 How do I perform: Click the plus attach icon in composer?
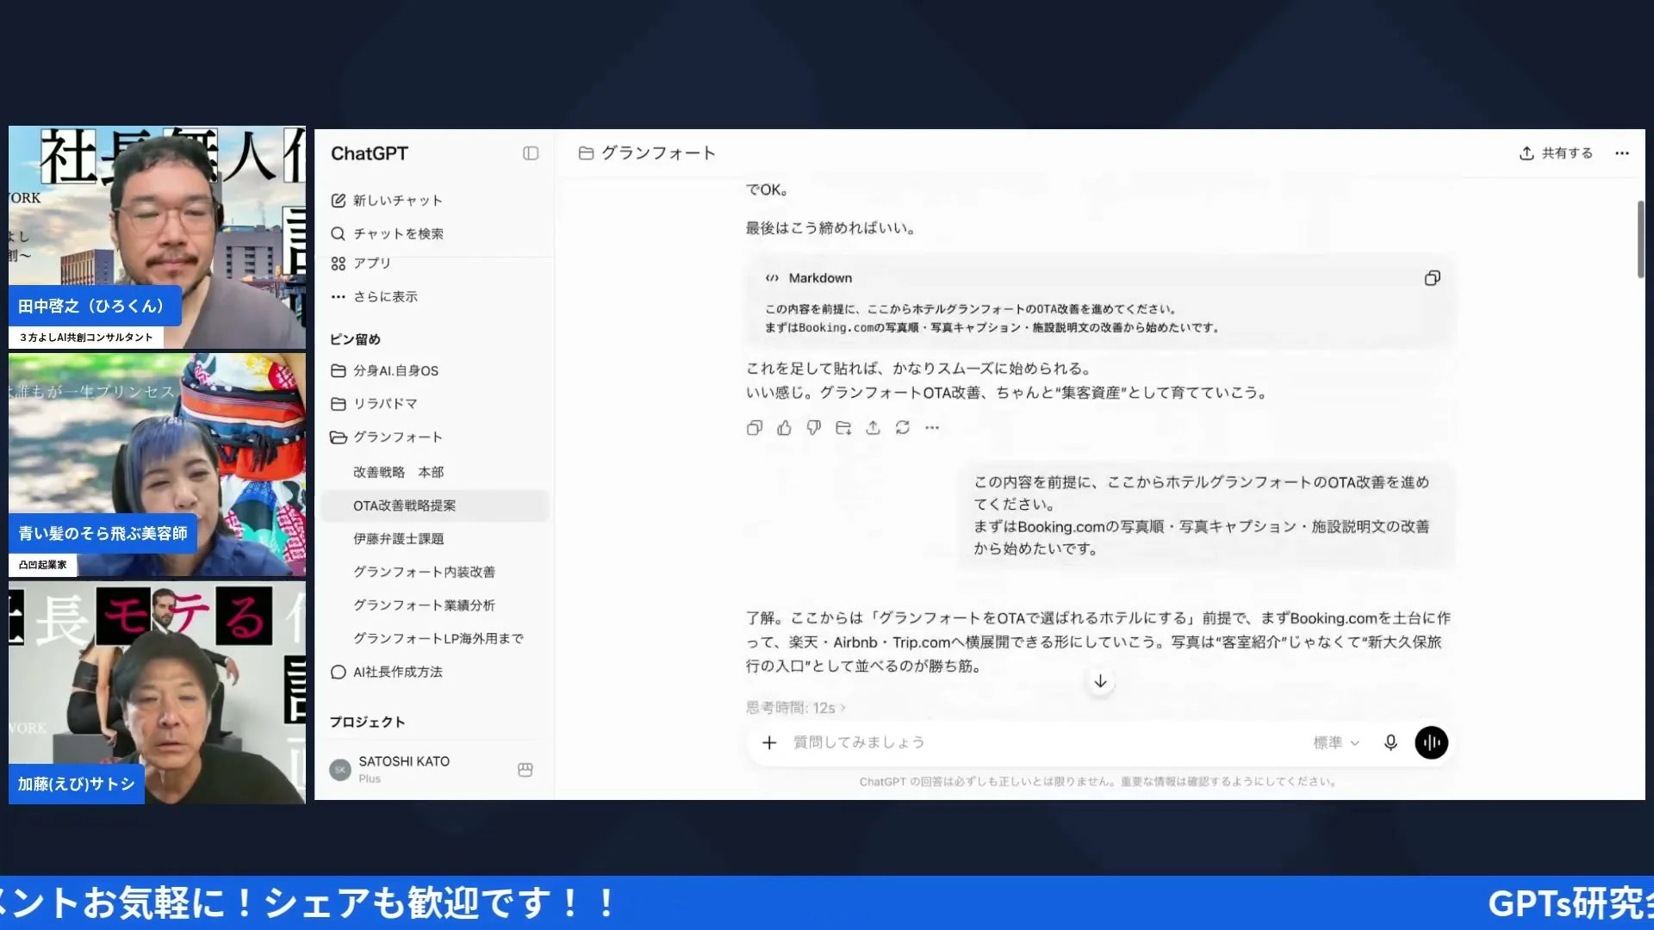click(x=769, y=742)
